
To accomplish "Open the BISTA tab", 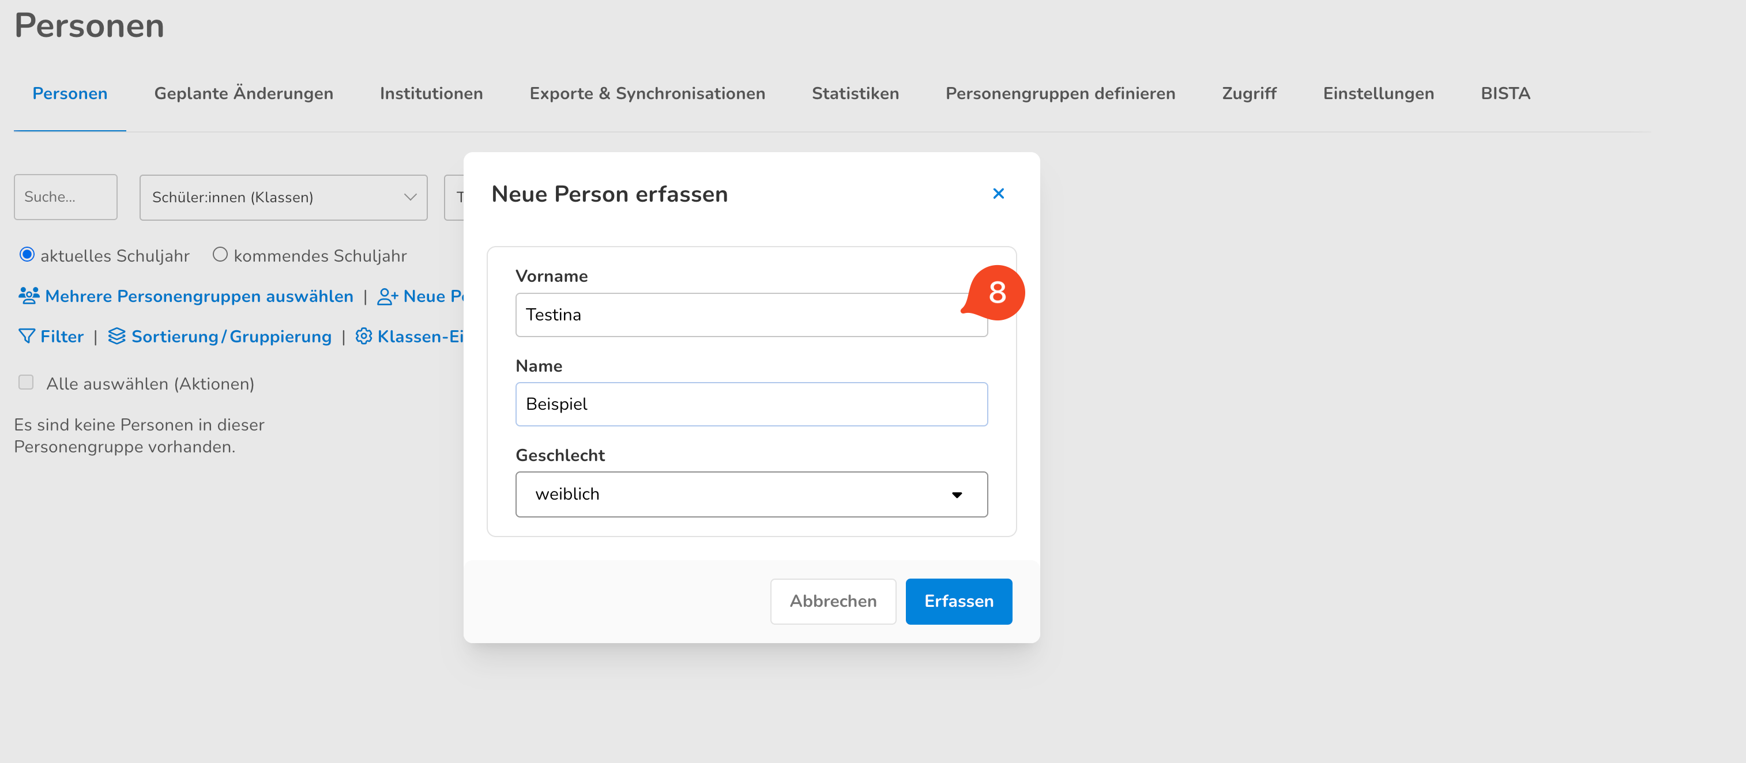I will point(1505,93).
